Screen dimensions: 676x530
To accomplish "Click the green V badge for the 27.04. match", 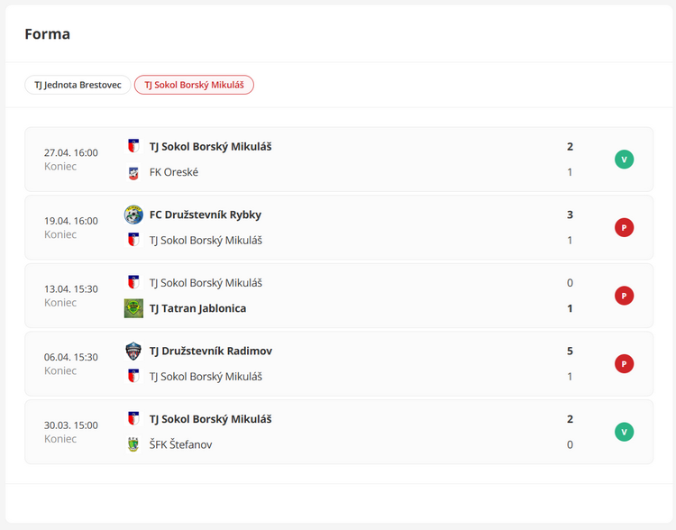I will [624, 160].
